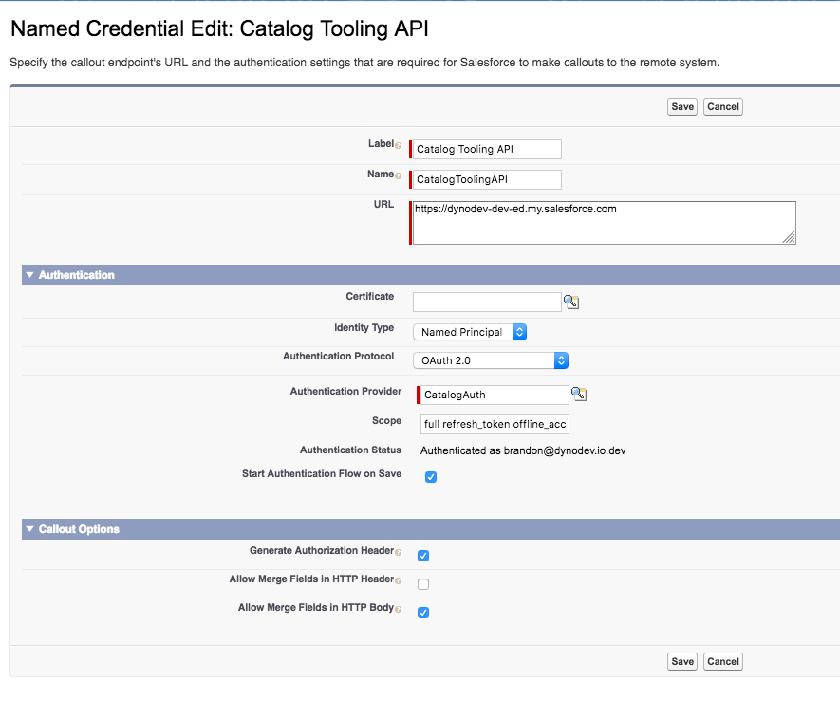Click the Authentication Provider text field
The image size is (840, 717).
tap(495, 395)
